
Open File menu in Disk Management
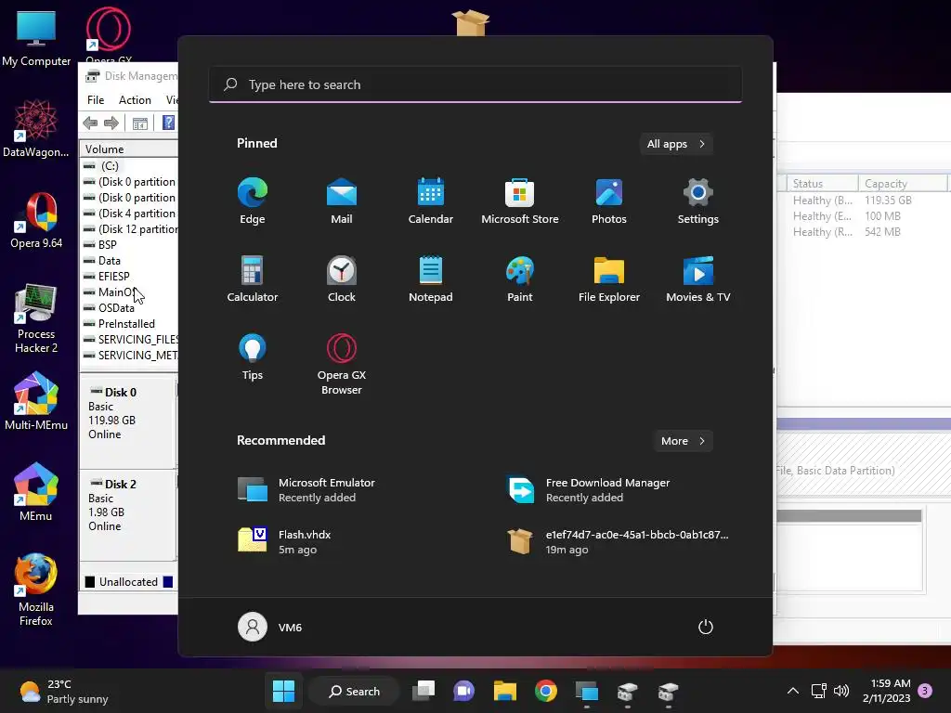(x=96, y=100)
